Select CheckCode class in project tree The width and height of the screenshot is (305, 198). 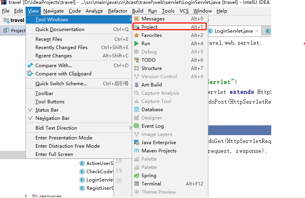(x=96, y=172)
